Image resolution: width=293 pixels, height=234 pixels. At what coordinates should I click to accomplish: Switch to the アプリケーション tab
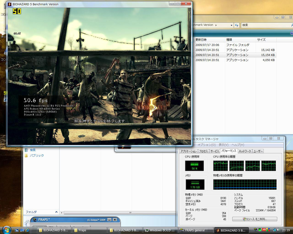(189, 151)
